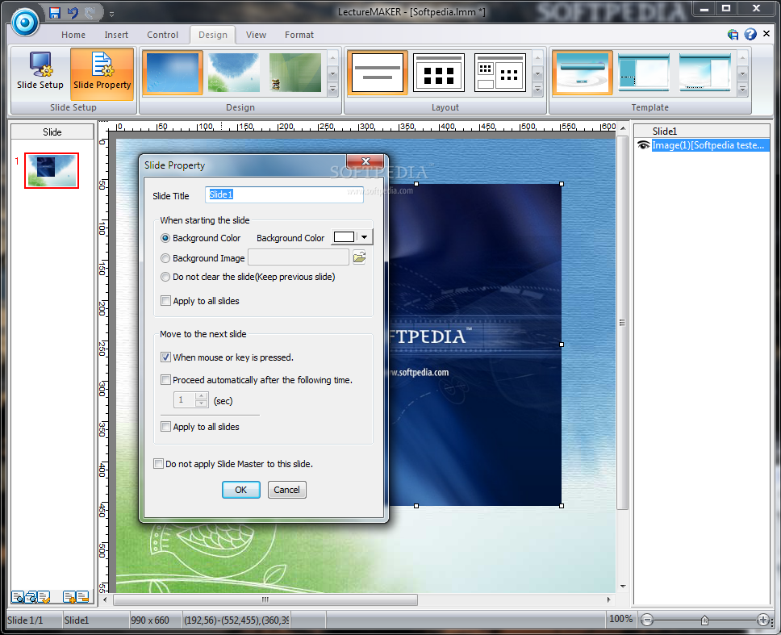Click the slide check mark icon
This screenshot has height=635, width=781.
coord(44,596)
